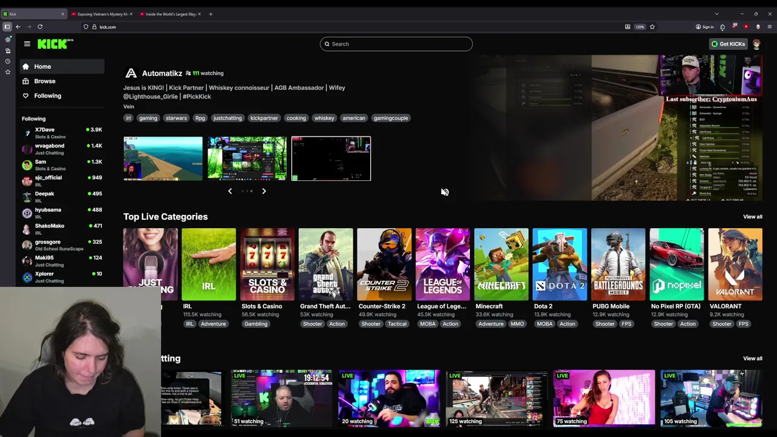Select the whiskey tag

coord(324,118)
